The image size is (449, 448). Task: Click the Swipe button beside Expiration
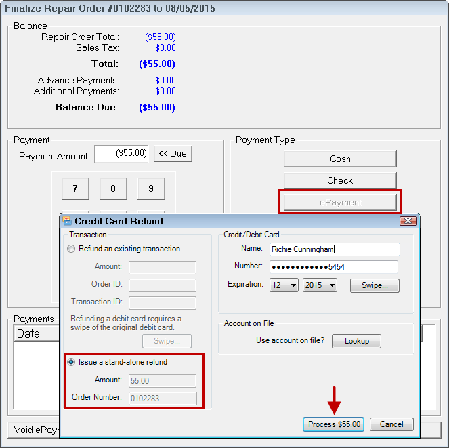point(375,285)
